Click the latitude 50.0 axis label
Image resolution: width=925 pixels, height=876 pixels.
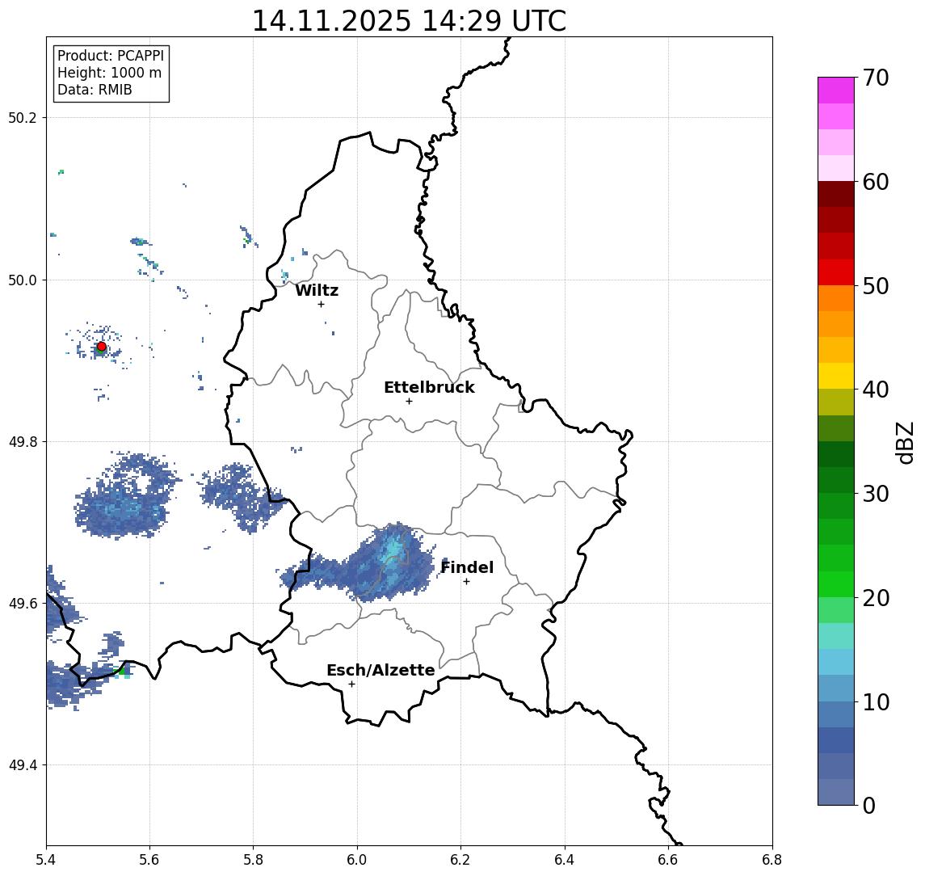pyautogui.click(x=23, y=280)
